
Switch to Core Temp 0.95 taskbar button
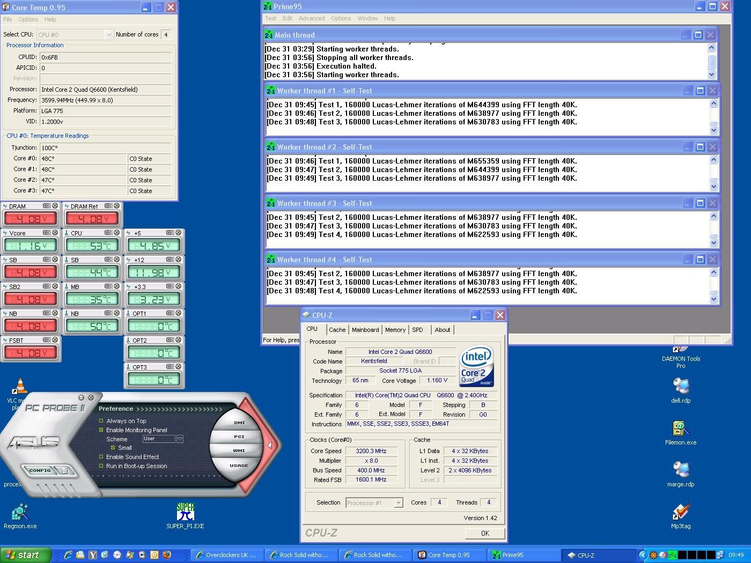pyautogui.click(x=449, y=555)
